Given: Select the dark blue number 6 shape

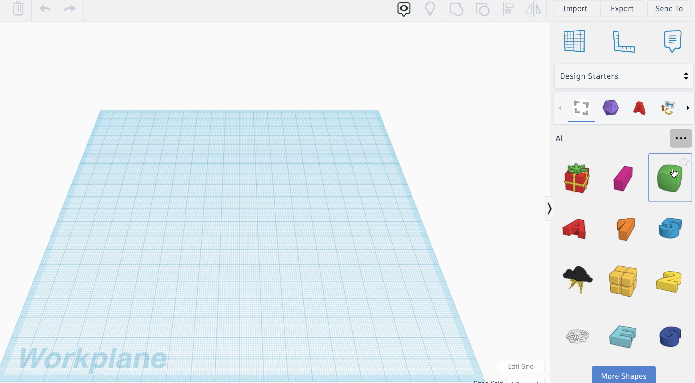Looking at the screenshot, I should pos(670,337).
